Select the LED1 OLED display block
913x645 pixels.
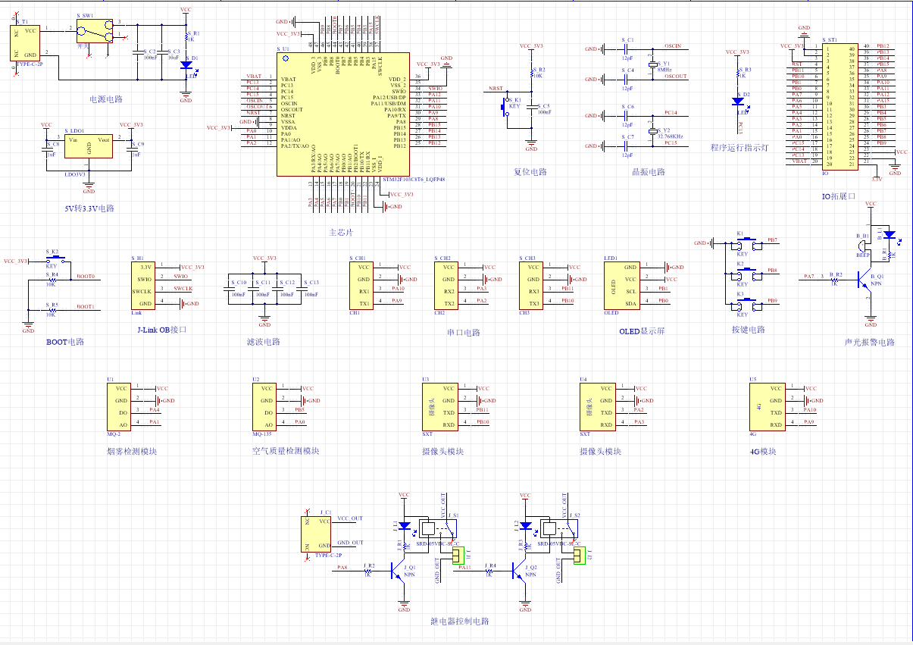[622, 286]
